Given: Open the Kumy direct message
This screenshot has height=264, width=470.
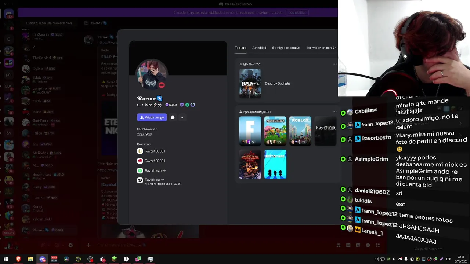Looking at the screenshot, I should (x=49, y=208).
